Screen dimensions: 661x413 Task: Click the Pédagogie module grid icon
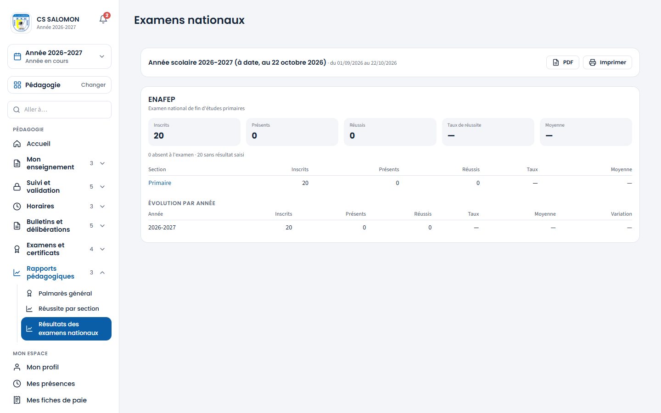17,85
